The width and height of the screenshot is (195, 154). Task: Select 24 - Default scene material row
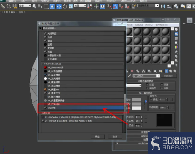82,121
